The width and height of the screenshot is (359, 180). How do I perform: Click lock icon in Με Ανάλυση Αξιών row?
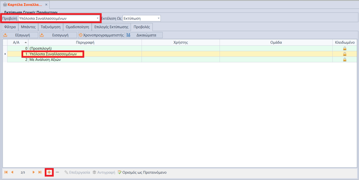coord(345,59)
